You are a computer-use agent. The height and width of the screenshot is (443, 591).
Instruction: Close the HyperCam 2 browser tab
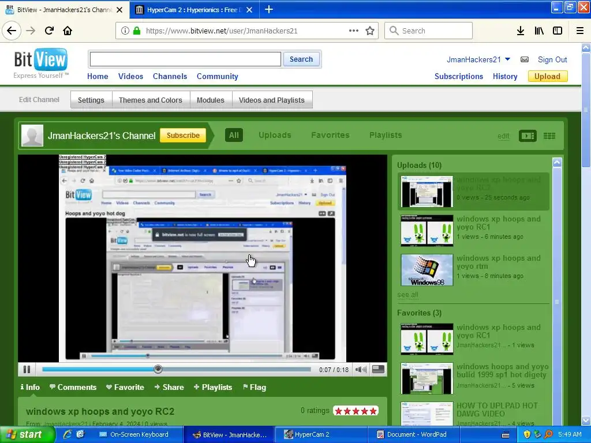[x=249, y=10]
